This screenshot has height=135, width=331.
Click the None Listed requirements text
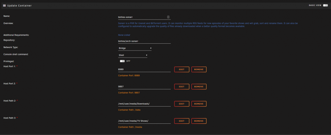click(x=124, y=35)
